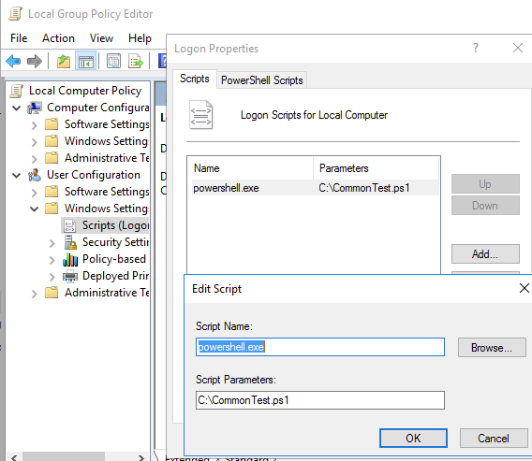The width and height of the screenshot is (532, 461).
Task: Collapse the User Configuration node
Action: click(16, 175)
